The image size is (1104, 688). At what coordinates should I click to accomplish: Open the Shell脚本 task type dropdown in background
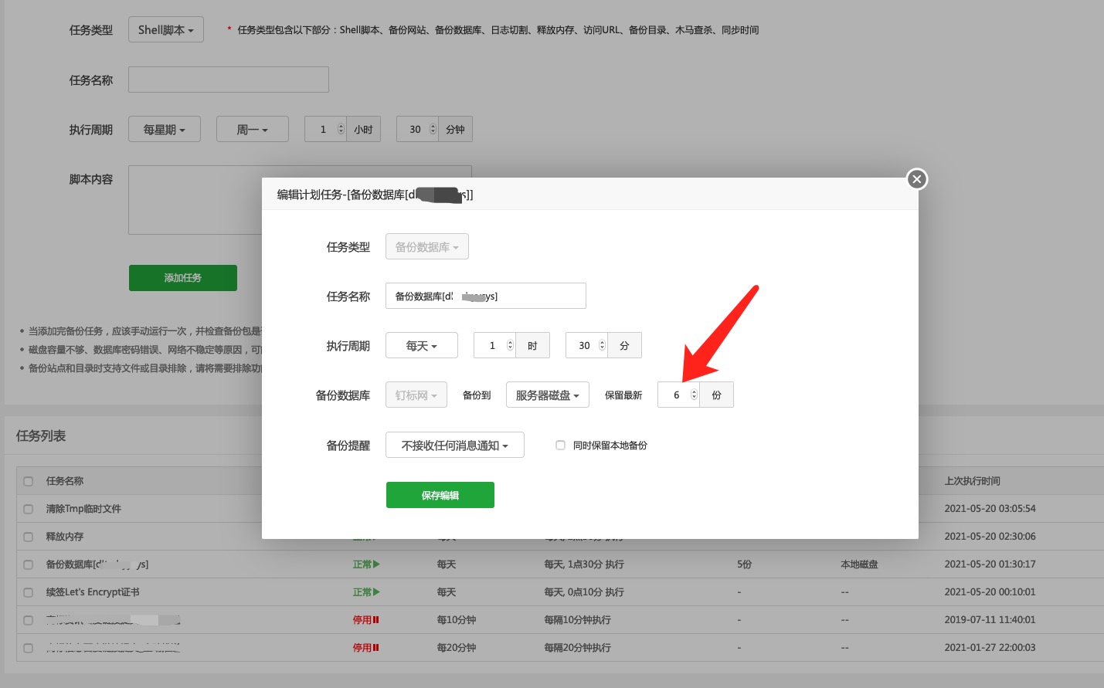(x=166, y=29)
